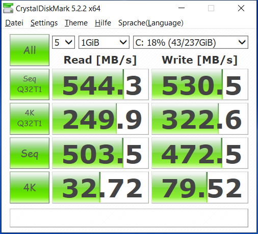Viewport: 258px width, 234px height.
Task: Run all benchmarks with All button
Action: (30, 50)
